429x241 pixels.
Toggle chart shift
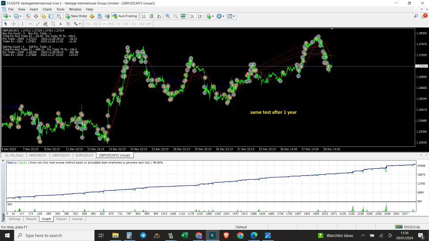point(199,16)
